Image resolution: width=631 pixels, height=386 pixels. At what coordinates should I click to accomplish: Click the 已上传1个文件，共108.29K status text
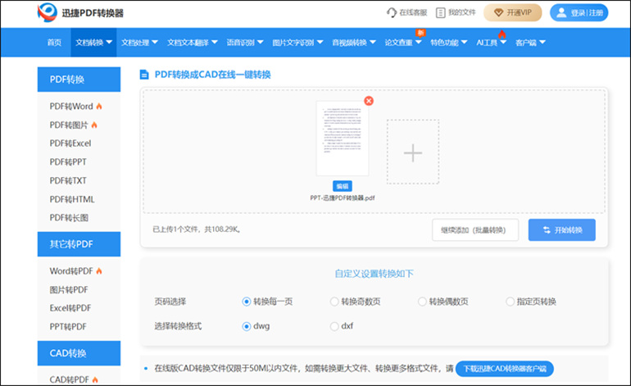tap(197, 229)
